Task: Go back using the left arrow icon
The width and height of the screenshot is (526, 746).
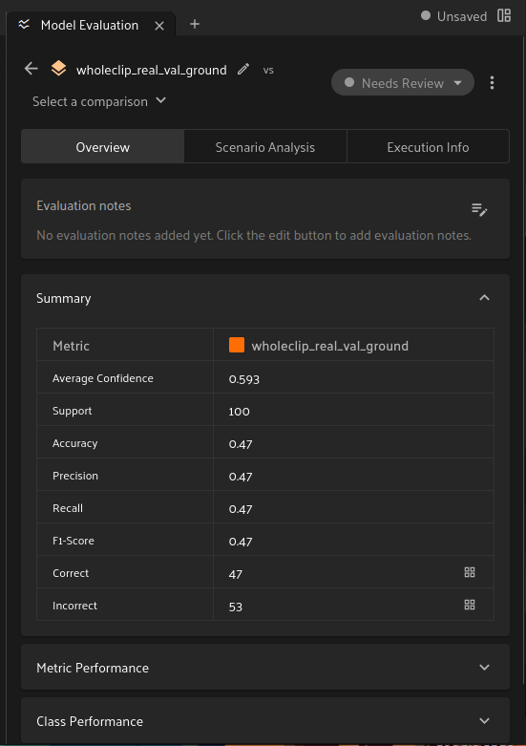Action: 32,69
